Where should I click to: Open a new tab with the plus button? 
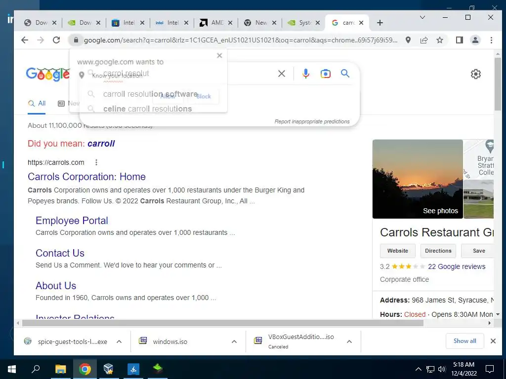click(380, 23)
